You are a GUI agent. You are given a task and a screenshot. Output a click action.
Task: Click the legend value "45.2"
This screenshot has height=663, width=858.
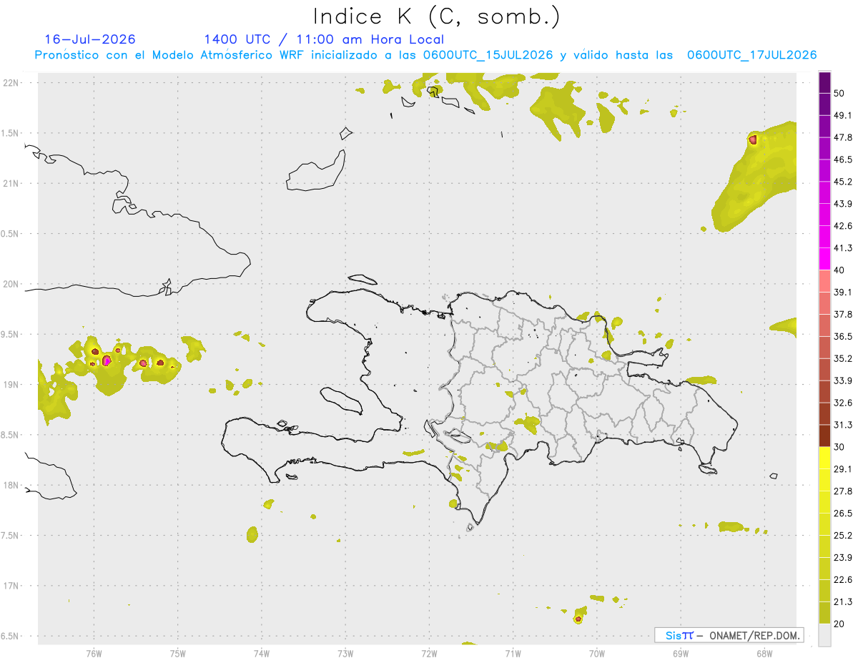point(843,182)
